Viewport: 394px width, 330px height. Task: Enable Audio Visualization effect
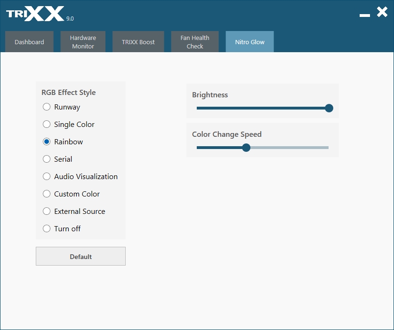point(80,176)
